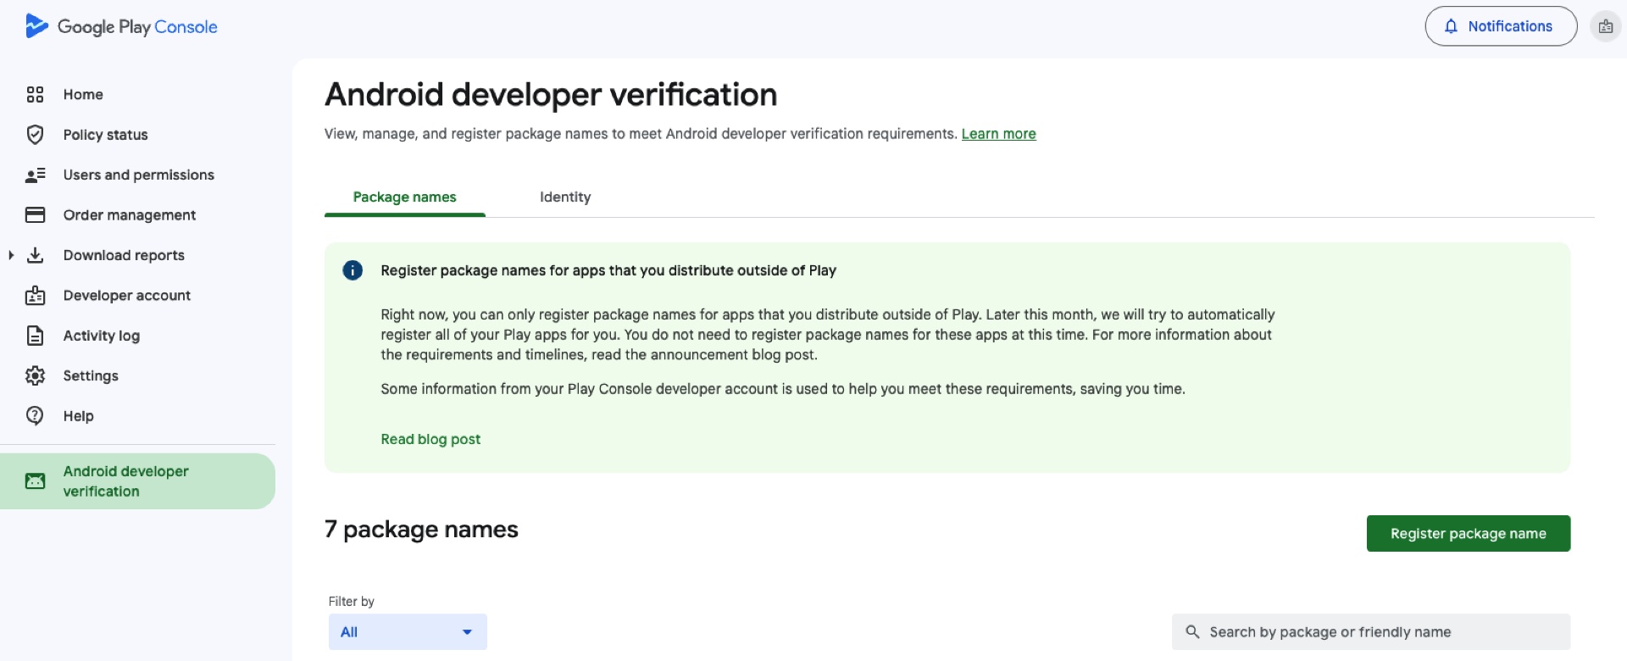Open Order management page

point(129,215)
